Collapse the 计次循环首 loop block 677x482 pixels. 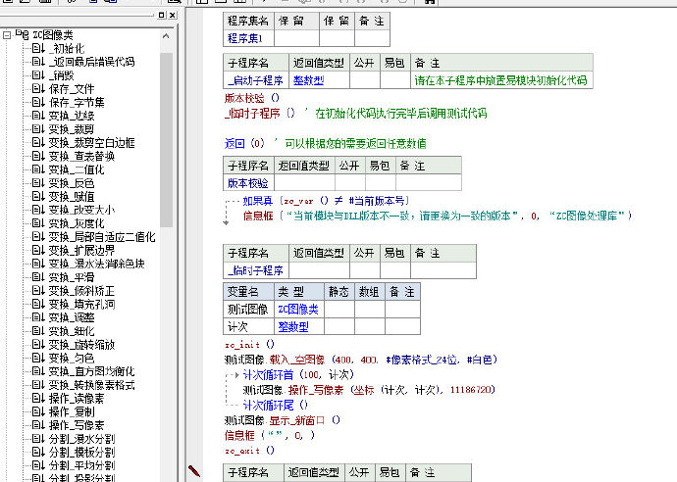point(232,374)
